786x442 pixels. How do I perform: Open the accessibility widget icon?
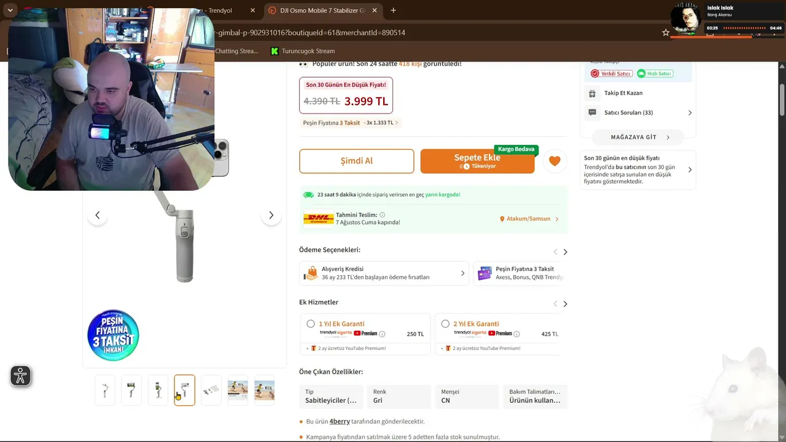[20, 376]
